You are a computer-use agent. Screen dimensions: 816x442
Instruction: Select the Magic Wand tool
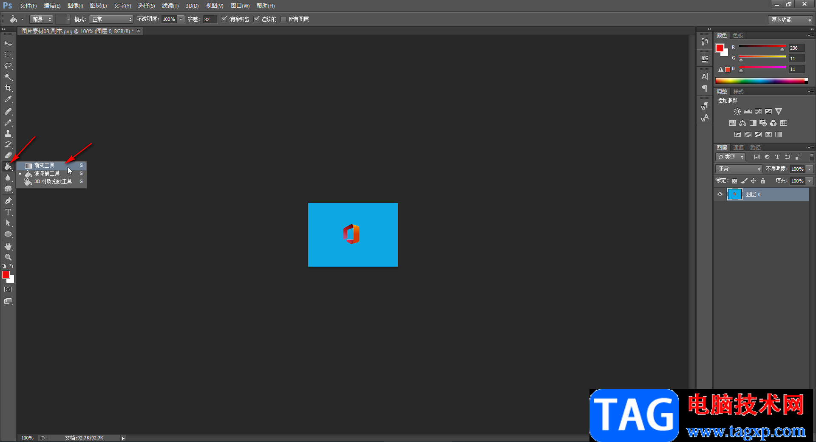click(x=8, y=77)
